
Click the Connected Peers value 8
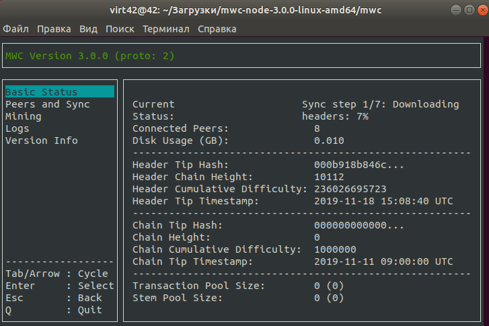[x=317, y=128]
